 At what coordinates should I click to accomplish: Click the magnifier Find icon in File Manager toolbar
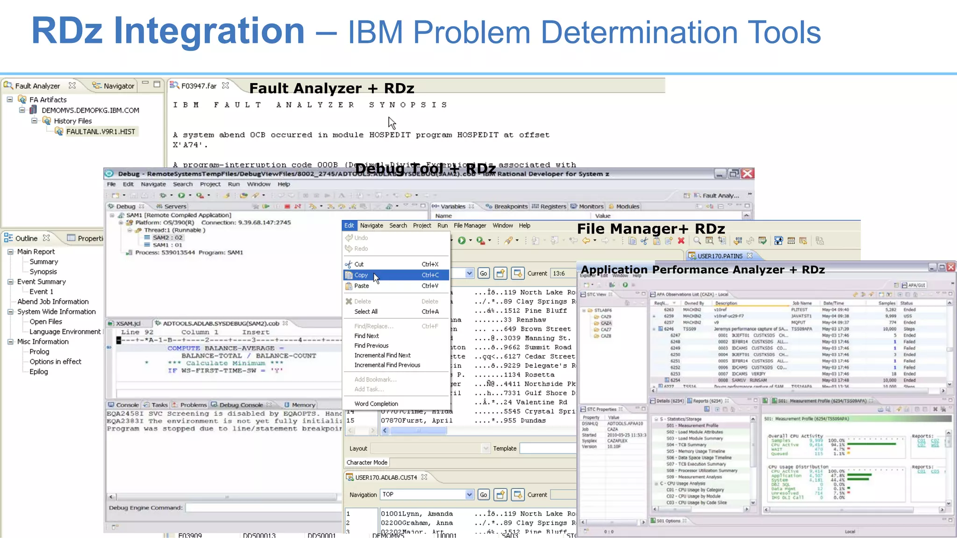(697, 241)
